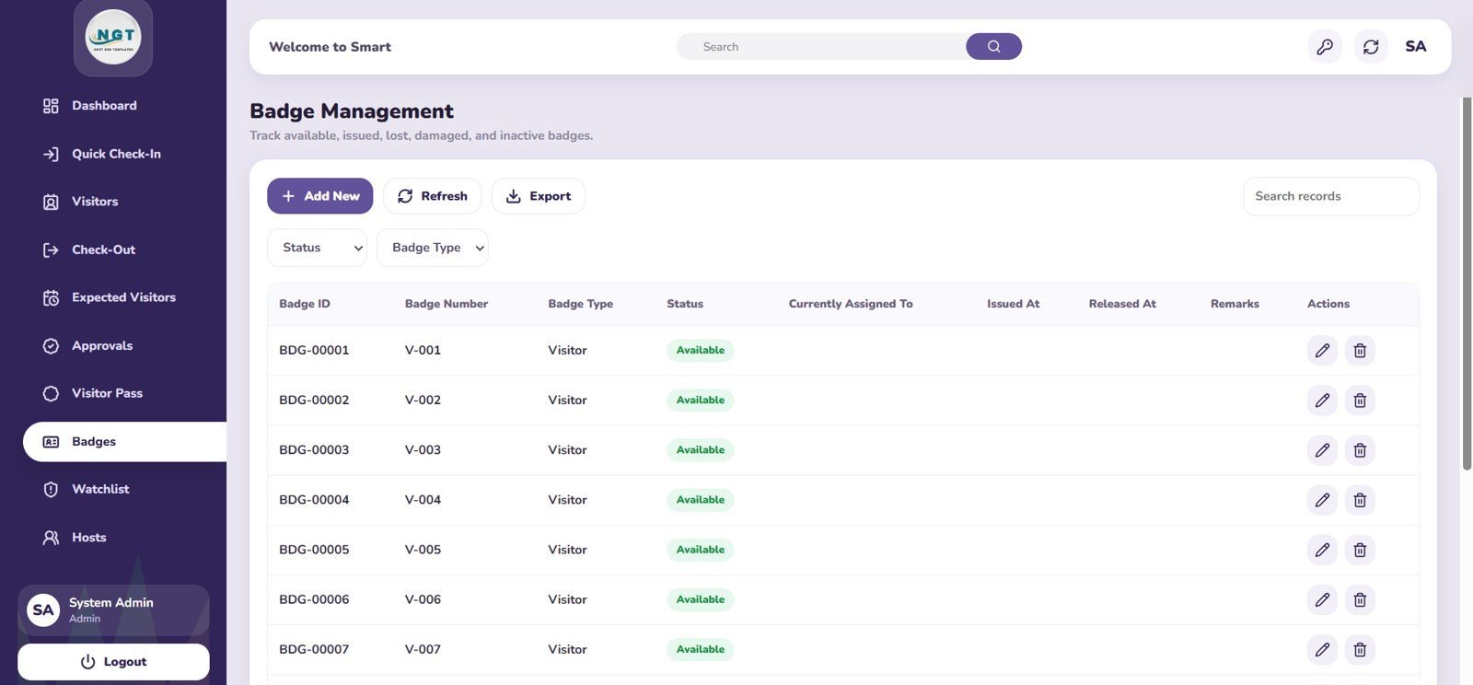The height and width of the screenshot is (685, 1473).
Task: Open the SA user avatar in top bar
Action: [1416, 47]
